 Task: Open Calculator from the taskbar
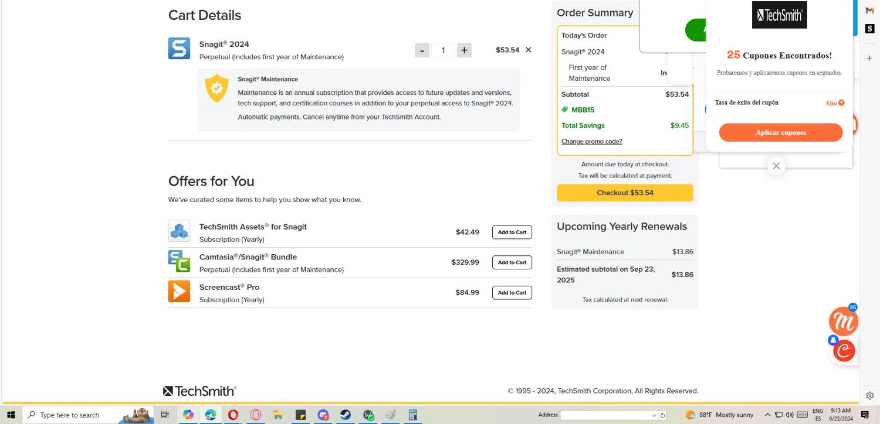pos(413,415)
